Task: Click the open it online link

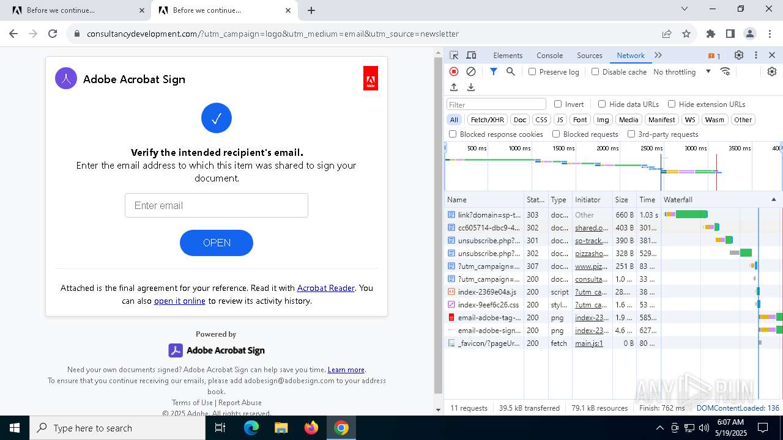Action: (180, 301)
